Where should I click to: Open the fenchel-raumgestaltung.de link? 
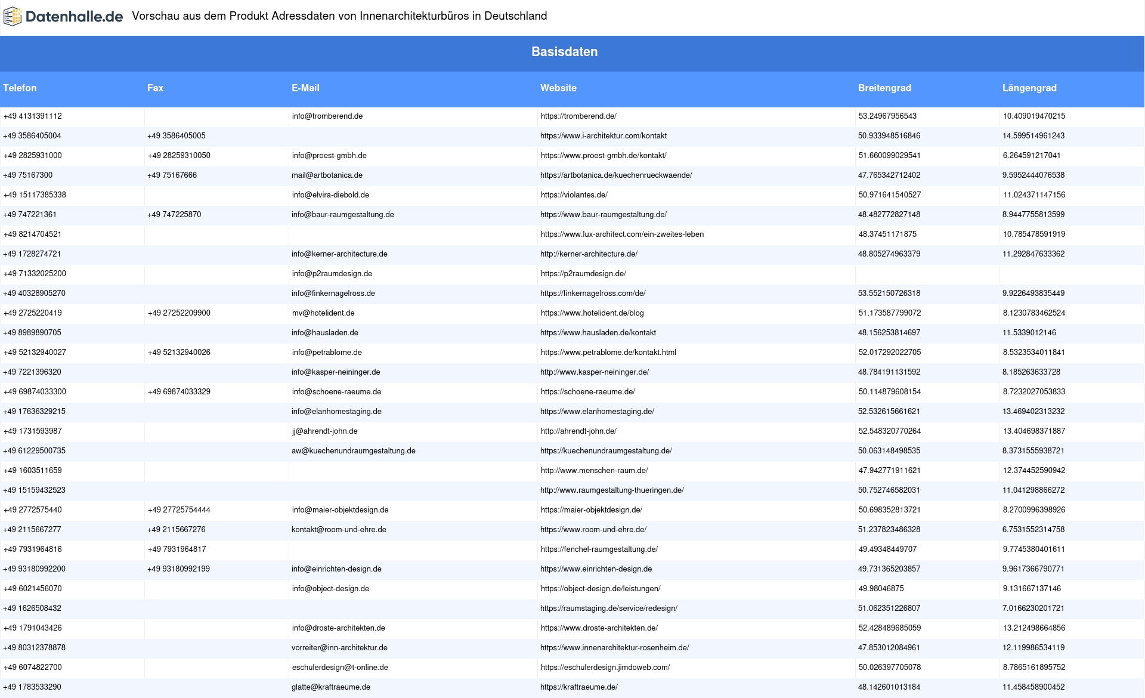[599, 549]
